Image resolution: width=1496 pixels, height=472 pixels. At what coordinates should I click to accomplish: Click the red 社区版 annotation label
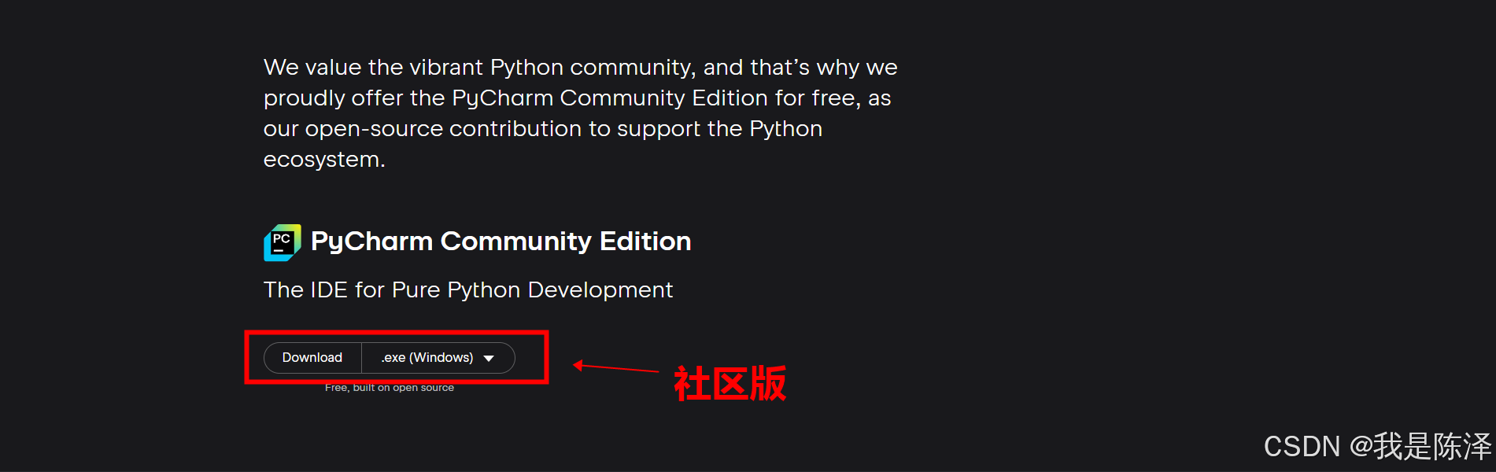point(730,383)
